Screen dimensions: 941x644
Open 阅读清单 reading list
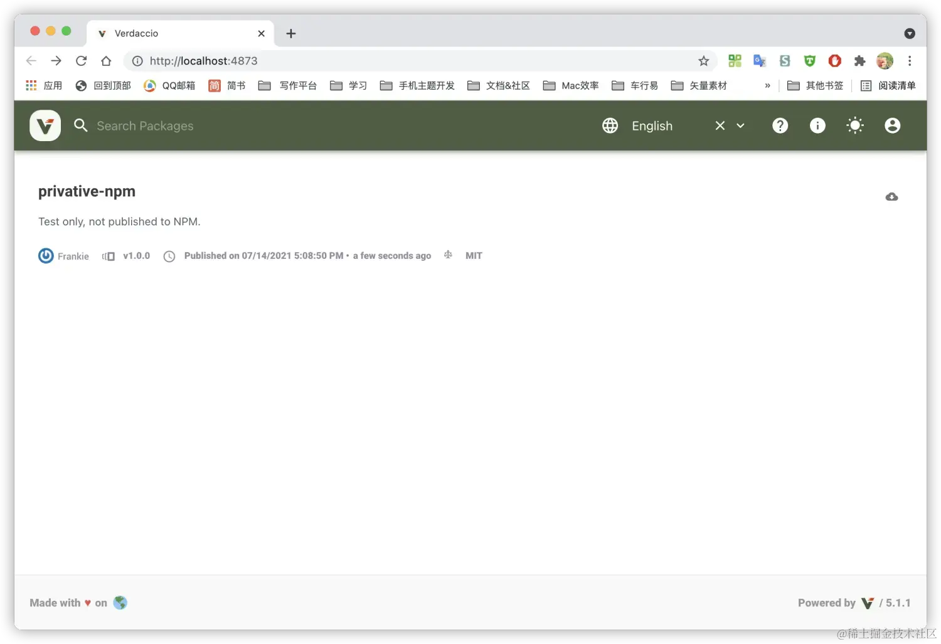tap(888, 85)
